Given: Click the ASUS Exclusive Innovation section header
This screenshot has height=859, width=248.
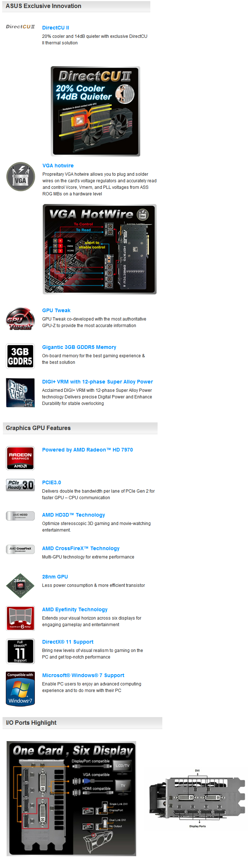Looking at the screenshot, I should tap(76, 6).
